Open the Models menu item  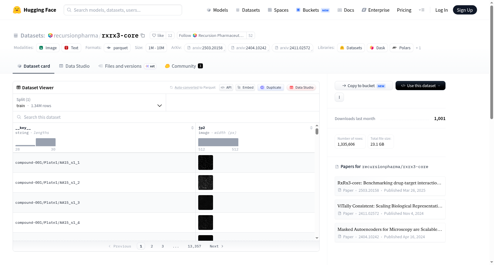(x=217, y=10)
